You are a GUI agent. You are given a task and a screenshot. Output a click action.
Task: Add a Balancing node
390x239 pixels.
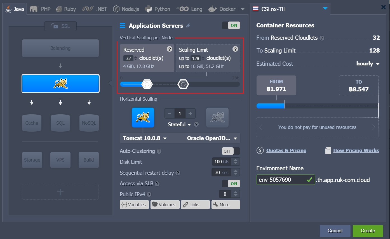pos(60,48)
